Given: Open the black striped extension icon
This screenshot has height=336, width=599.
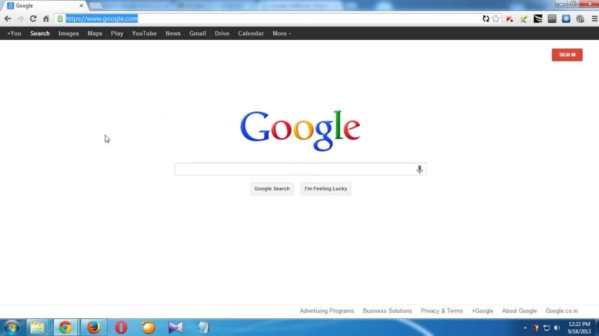Looking at the screenshot, I should click(538, 19).
